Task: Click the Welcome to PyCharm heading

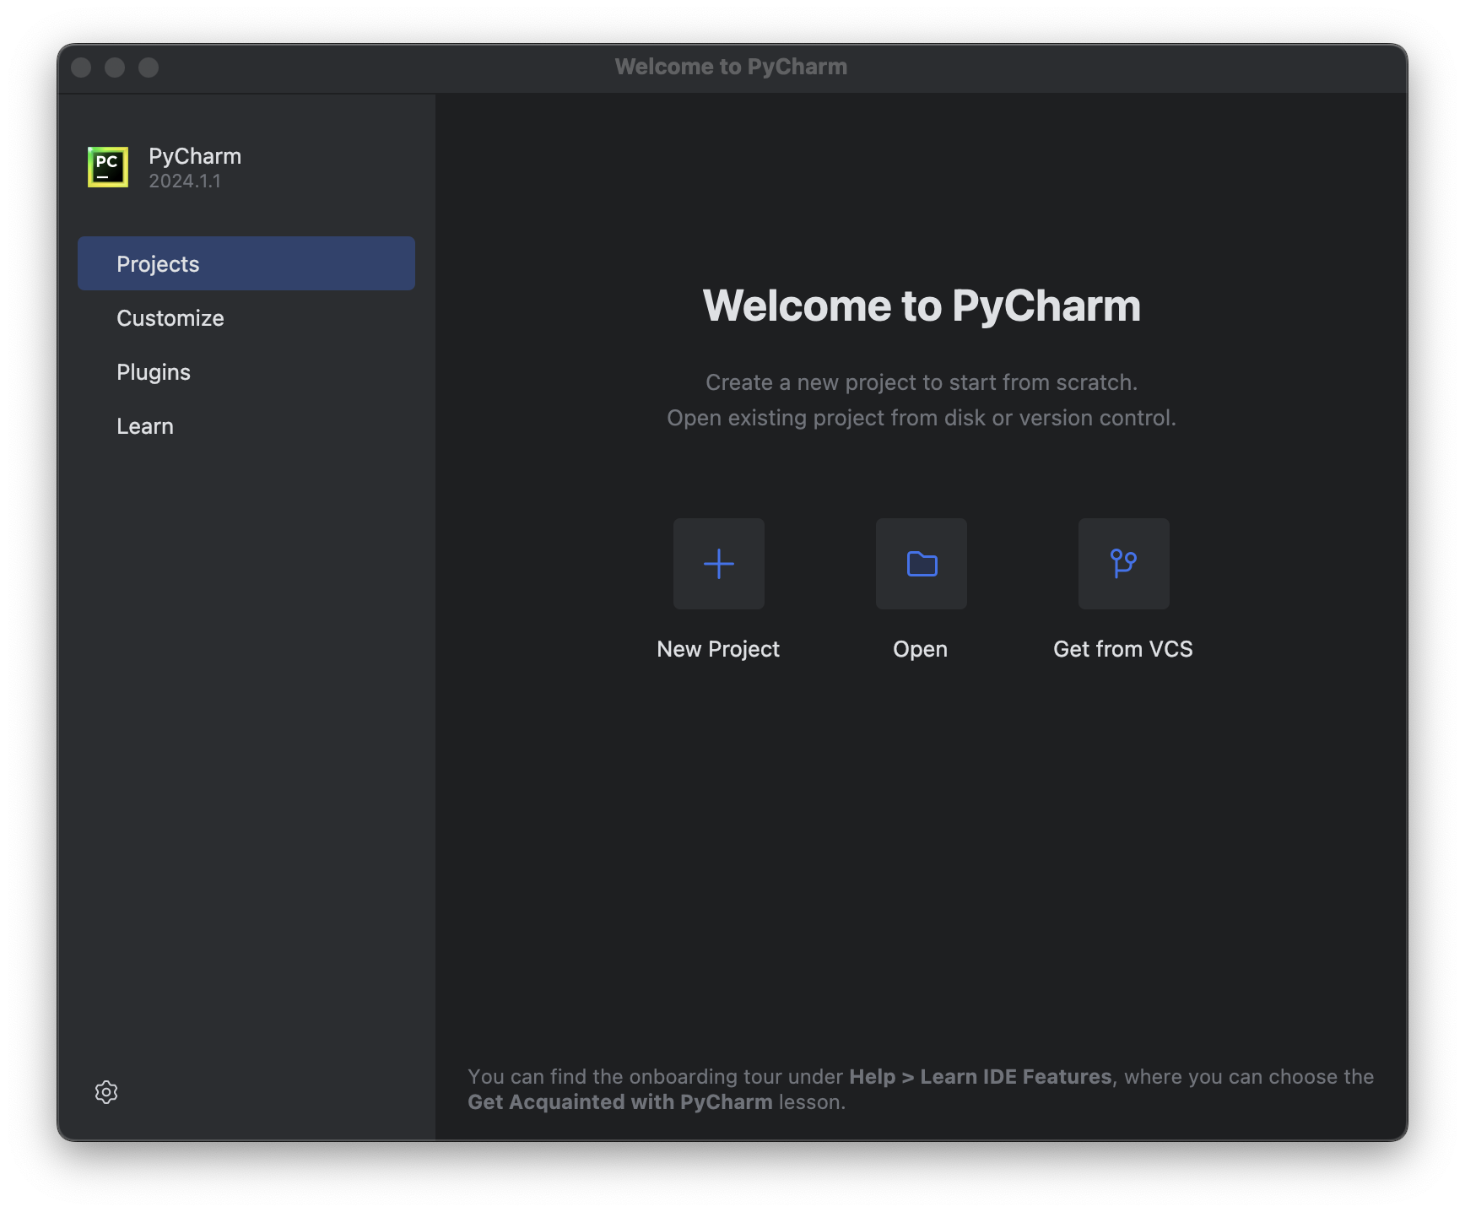Action: [922, 306]
